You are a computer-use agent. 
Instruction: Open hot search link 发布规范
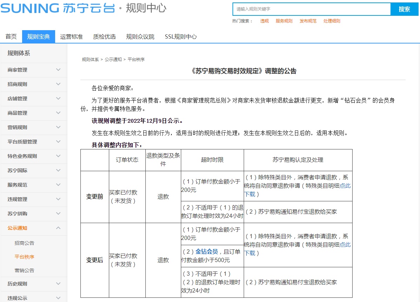(308, 21)
